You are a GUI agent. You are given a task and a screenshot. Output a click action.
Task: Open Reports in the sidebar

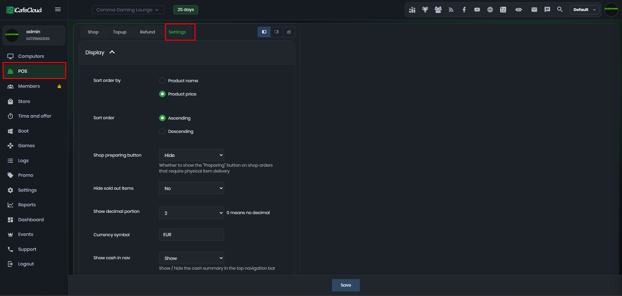(34, 205)
